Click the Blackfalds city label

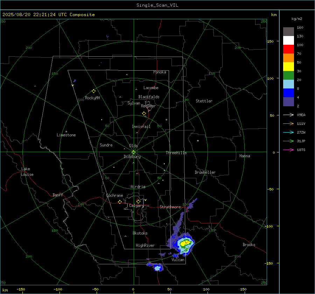click(149, 97)
